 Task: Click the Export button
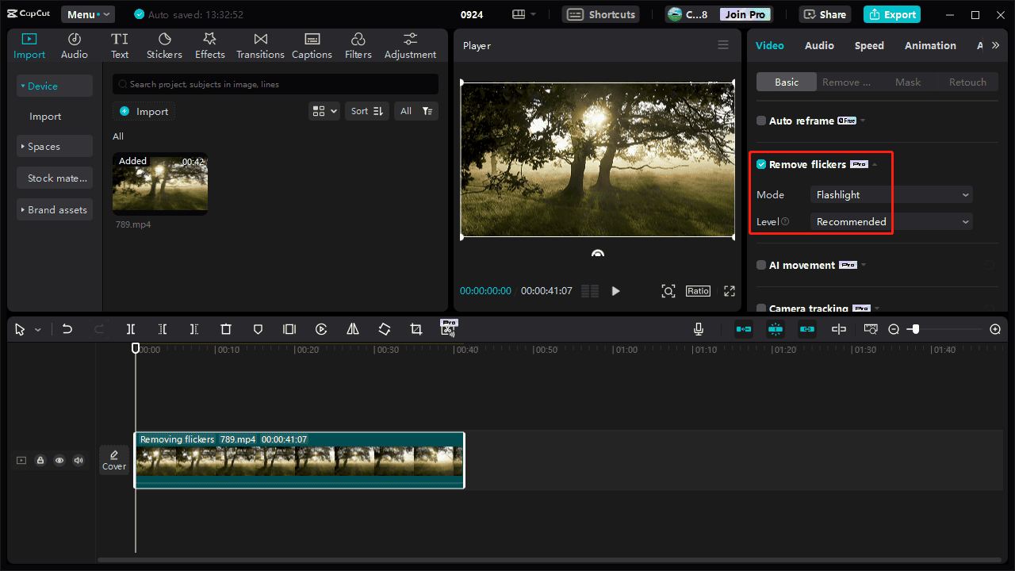click(891, 14)
